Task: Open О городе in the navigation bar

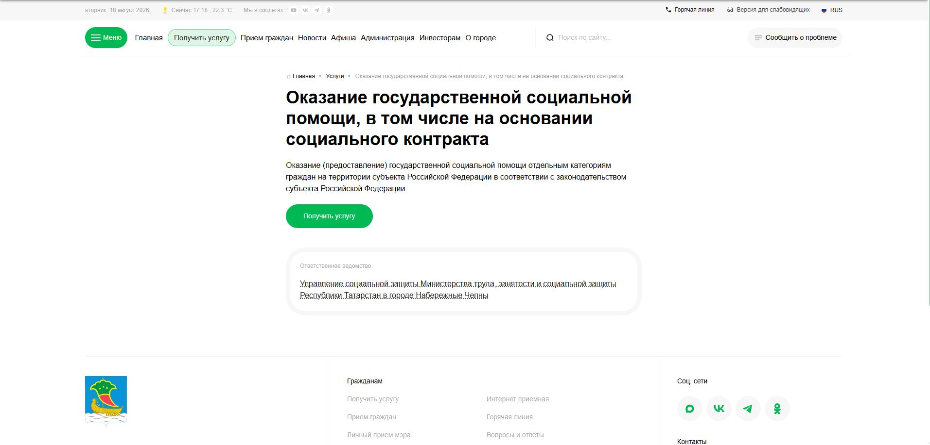Action: tap(481, 38)
